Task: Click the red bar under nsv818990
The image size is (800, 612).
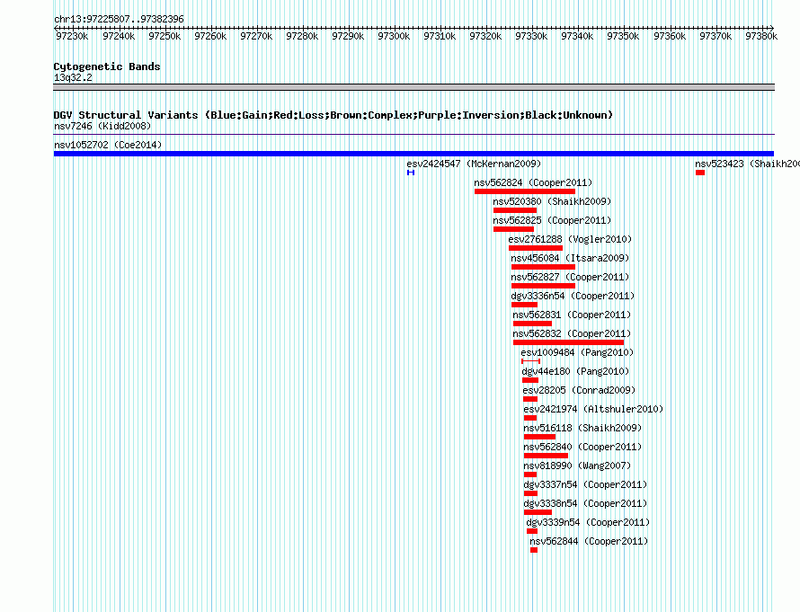Action: [x=530, y=475]
